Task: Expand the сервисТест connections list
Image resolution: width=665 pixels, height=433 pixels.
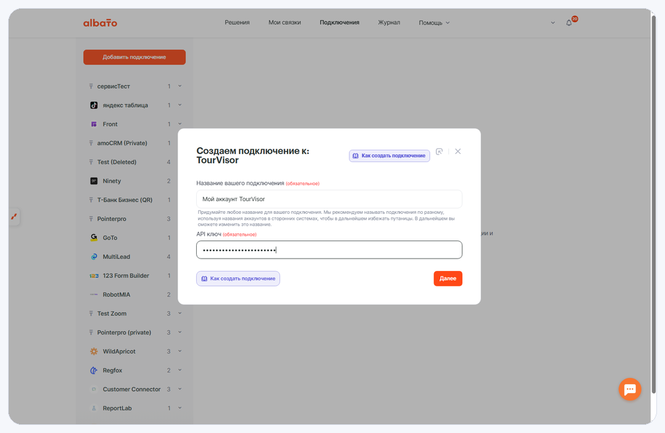Action: [180, 86]
